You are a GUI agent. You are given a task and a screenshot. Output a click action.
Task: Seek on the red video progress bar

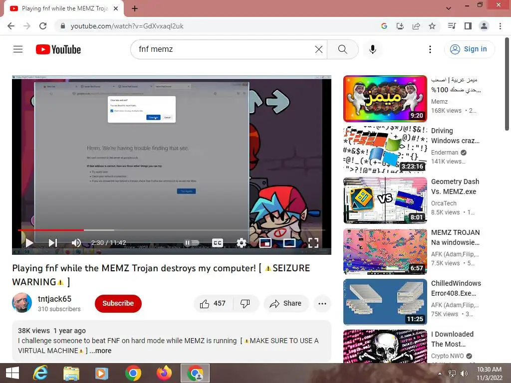point(172,230)
